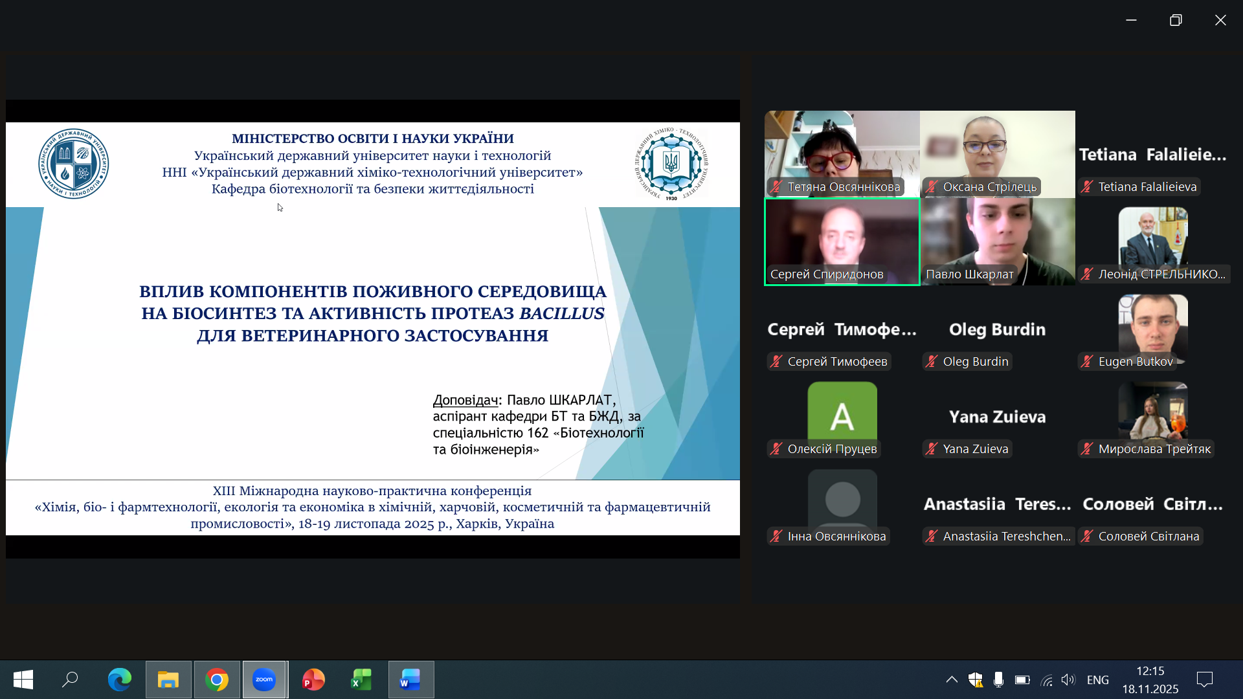Image resolution: width=1243 pixels, height=699 pixels.
Task: Switch to PowerPoint taskbar icon
Action: 313,680
